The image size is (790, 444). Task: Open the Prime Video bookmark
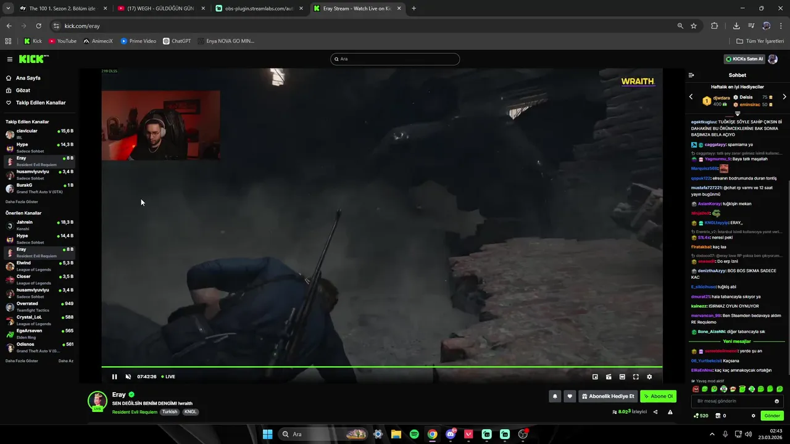[138, 41]
